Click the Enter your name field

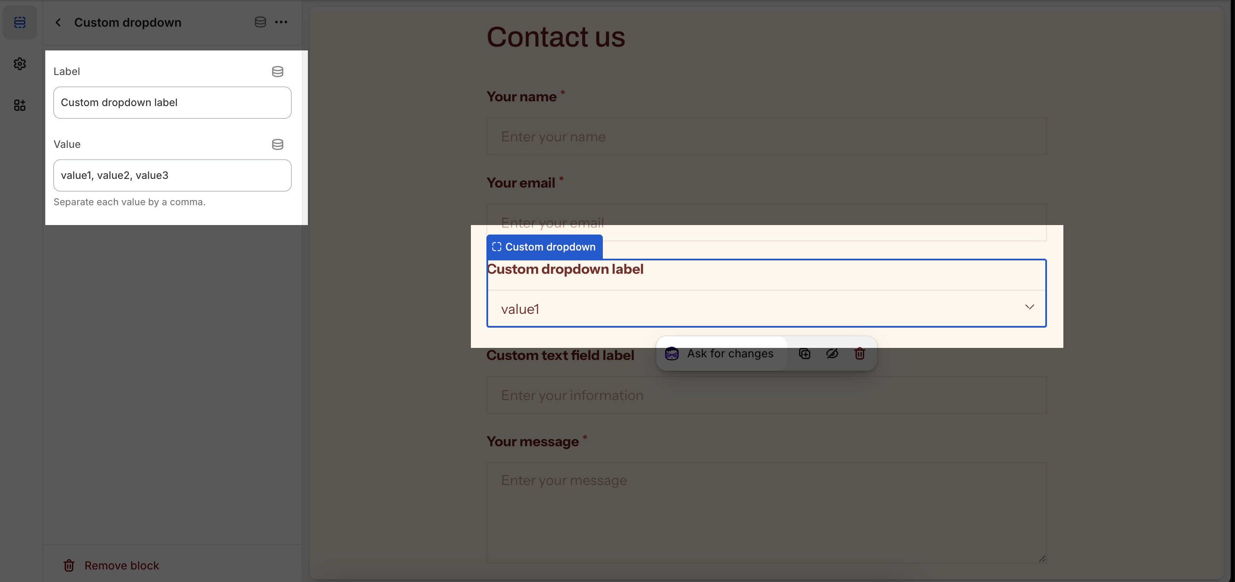click(766, 137)
